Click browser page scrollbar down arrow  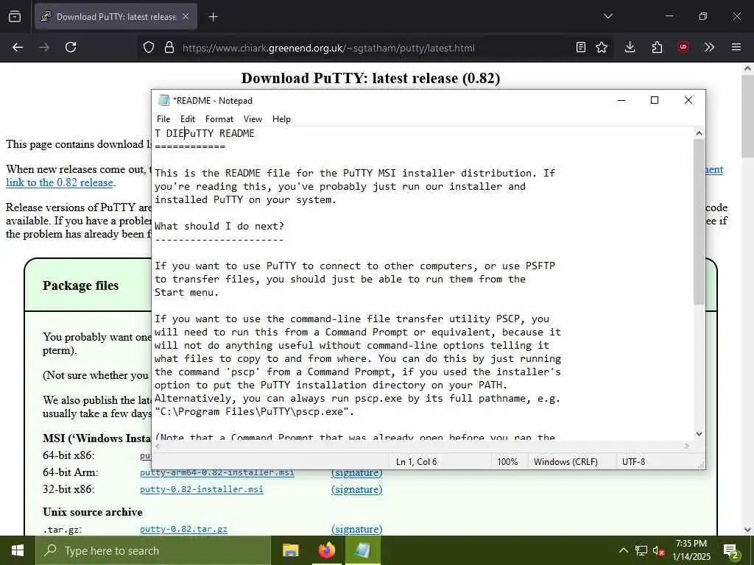(748, 530)
